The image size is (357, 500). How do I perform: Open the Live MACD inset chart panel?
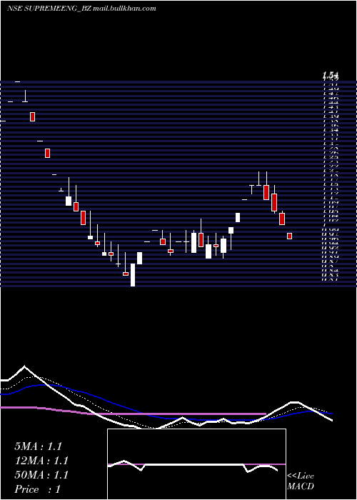point(196,464)
